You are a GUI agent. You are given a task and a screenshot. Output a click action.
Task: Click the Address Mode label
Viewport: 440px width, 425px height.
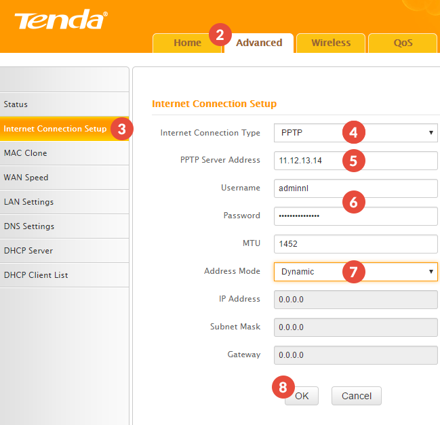232,271
